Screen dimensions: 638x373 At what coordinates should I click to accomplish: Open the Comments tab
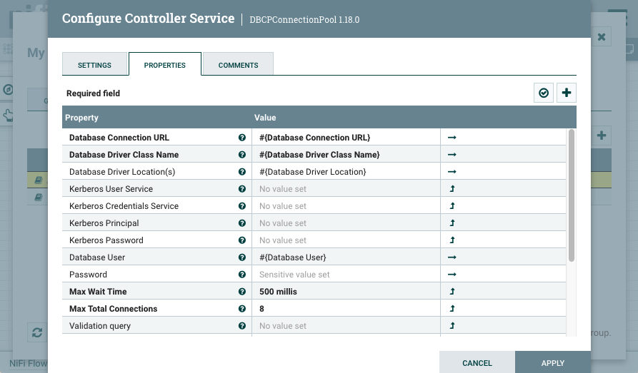coord(238,65)
